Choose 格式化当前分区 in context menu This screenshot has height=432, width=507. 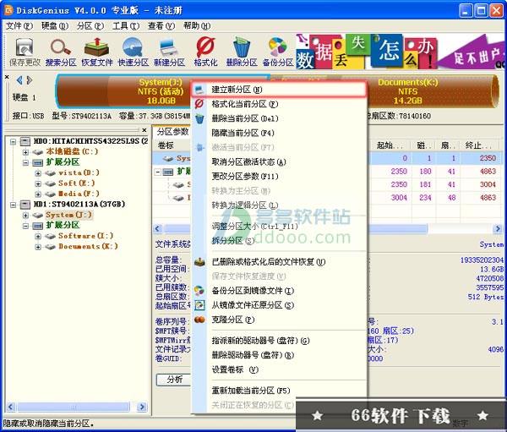click(x=279, y=104)
